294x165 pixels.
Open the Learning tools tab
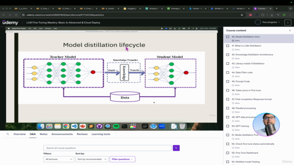(101, 134)
